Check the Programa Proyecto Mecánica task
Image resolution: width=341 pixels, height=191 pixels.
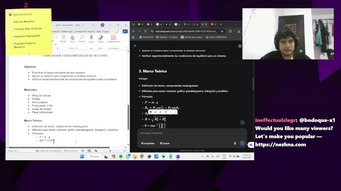click(11, 45)
